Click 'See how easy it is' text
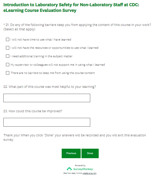Viewport: 156px width, 180px height. pyautogui.click(x=72, y=173)
